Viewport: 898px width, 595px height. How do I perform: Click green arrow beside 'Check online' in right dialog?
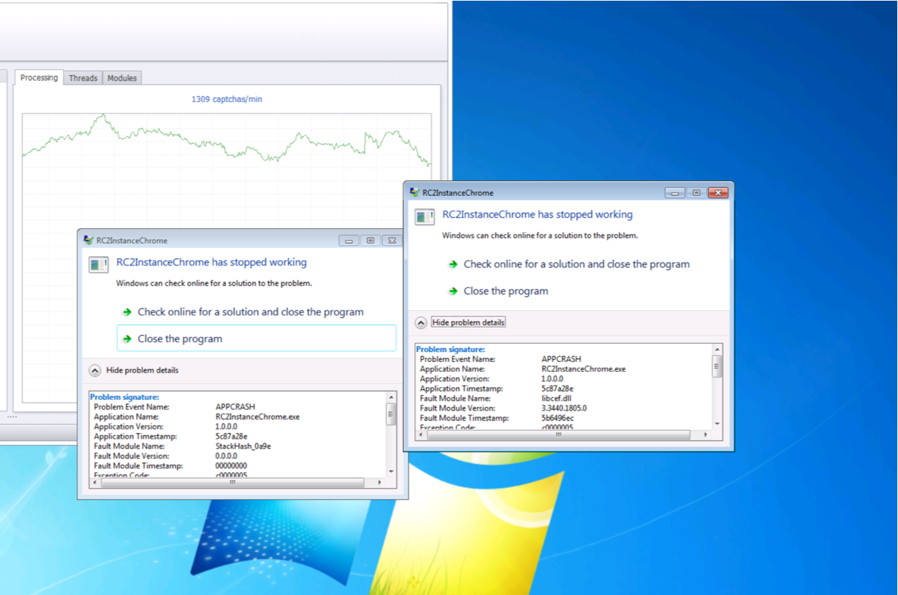(x=454, y=264)
